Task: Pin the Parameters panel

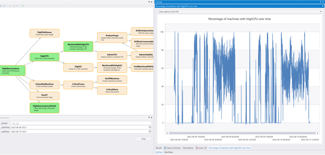Action: 149,118
